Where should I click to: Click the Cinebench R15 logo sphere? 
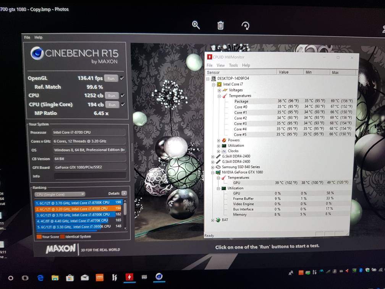pyautogui.click(x=37, y=53)
